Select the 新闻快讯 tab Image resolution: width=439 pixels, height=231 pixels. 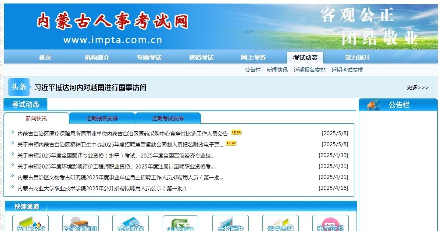[36, 119]
